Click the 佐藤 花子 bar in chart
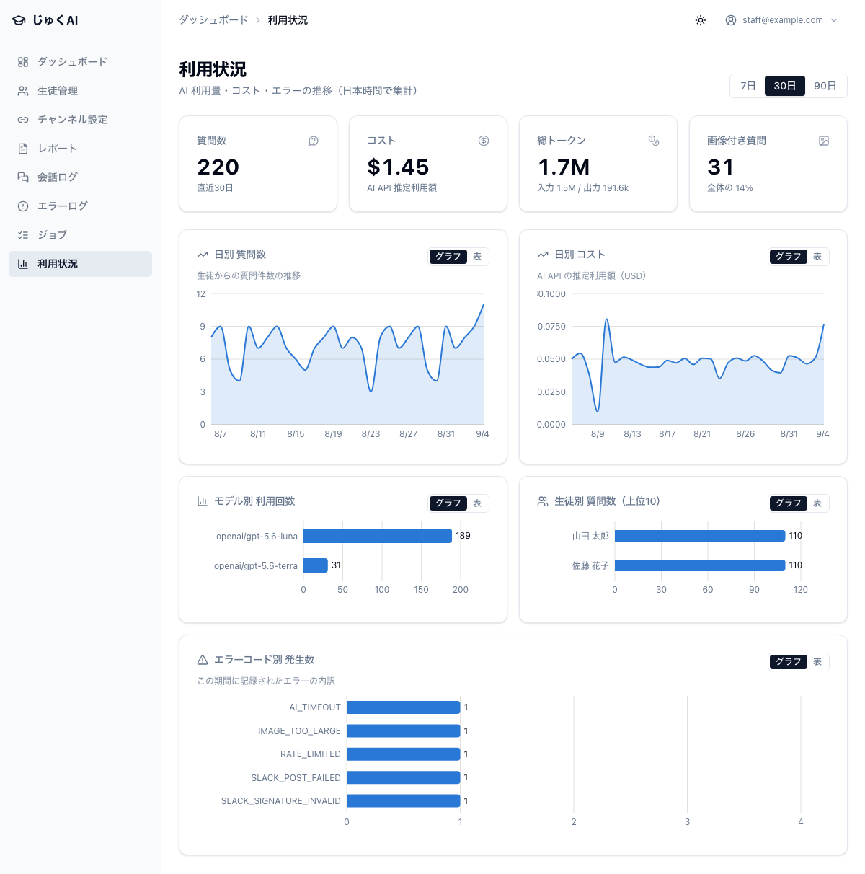The width and height of the screenshot is (865, 874). pyautogui.click(x=700, y=565)
